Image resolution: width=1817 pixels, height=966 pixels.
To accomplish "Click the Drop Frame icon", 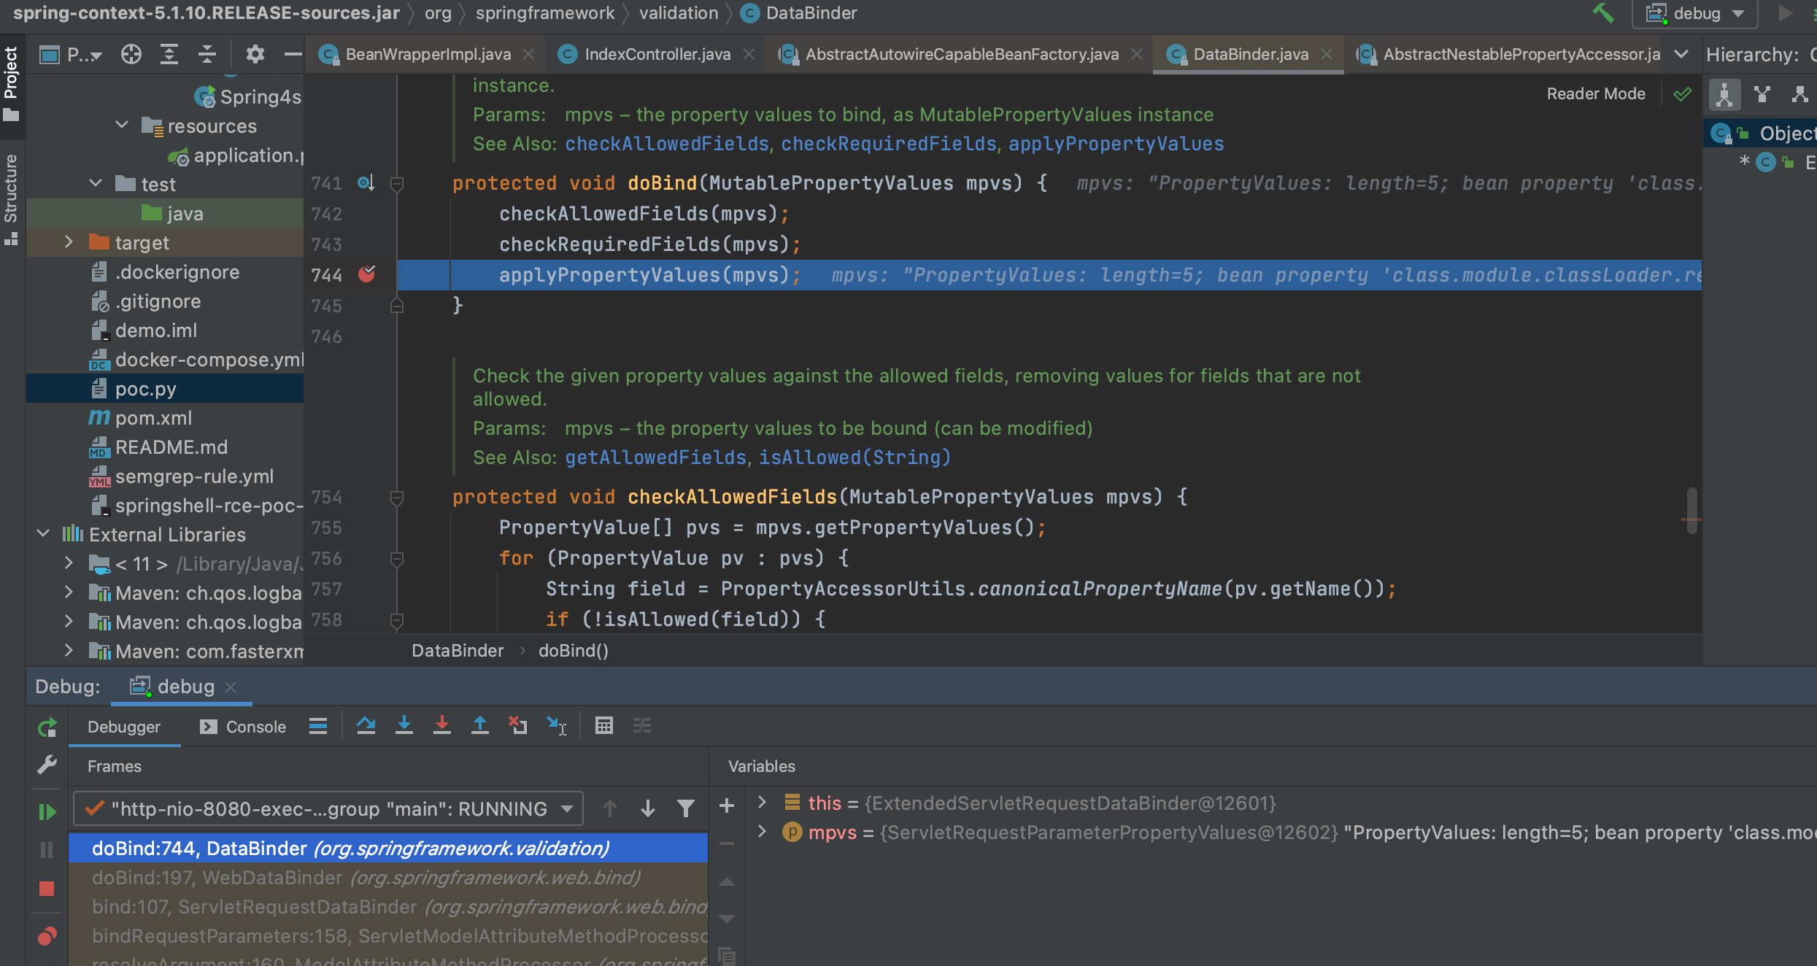I will click(518, 726).
